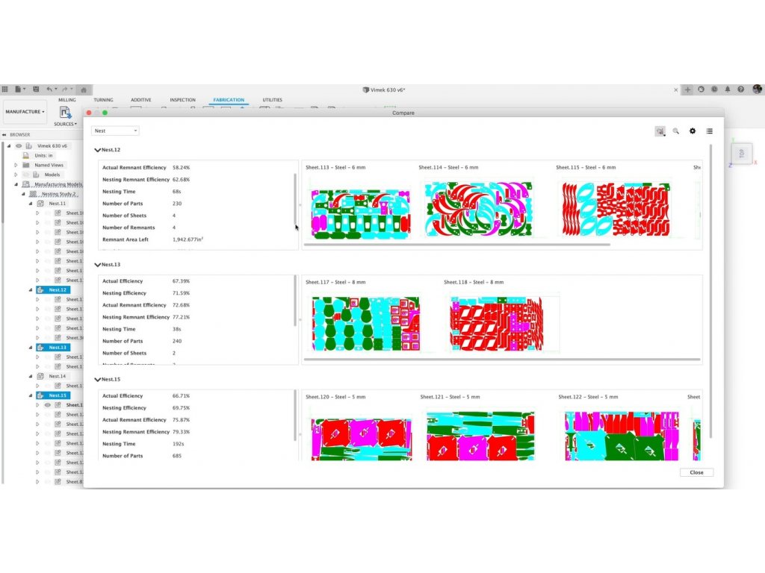This screenshot has height=573, width=765.
Task: Click the Save icon in the title bar
Action: [x=36, y=90]
